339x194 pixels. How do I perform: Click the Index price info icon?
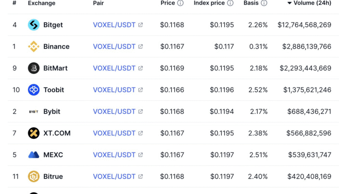coord(230,3)
